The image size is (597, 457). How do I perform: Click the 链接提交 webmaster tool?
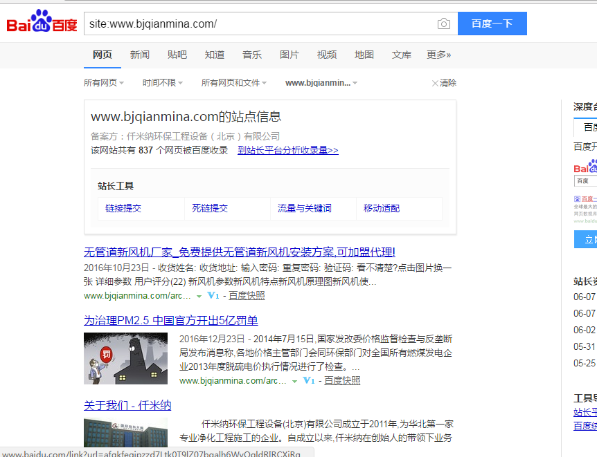pyautogui.click(x=123, y=208)
